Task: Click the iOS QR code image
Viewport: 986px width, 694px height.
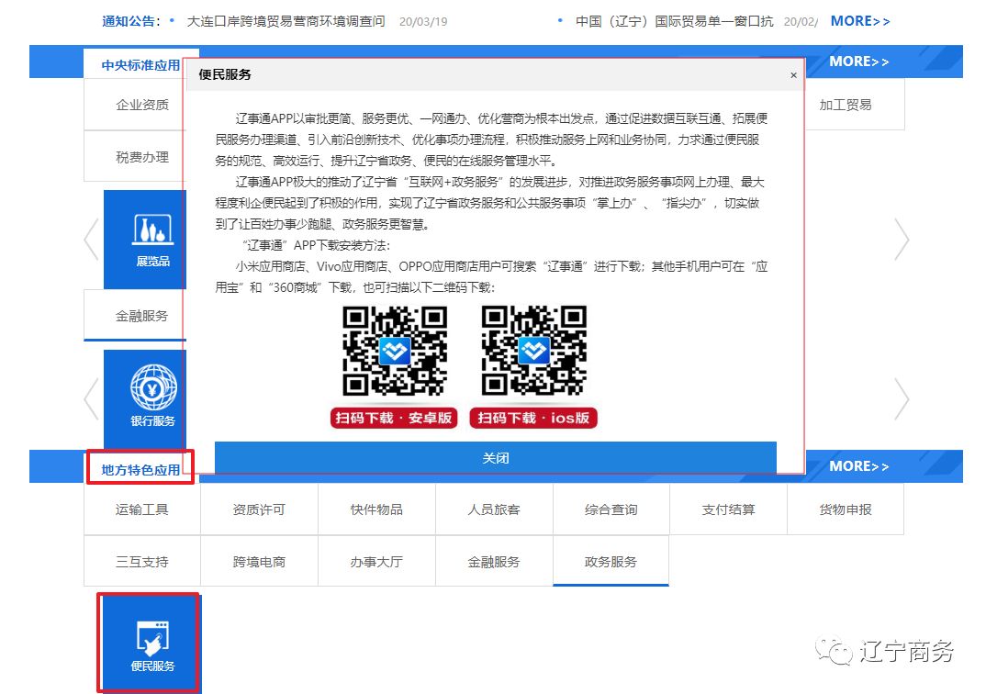Action: pos(534,351)
